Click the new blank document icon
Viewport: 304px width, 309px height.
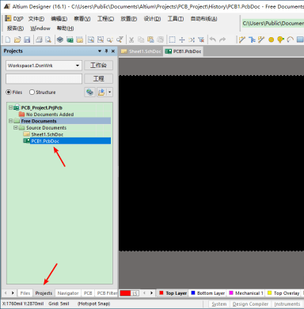coord(8,40)
